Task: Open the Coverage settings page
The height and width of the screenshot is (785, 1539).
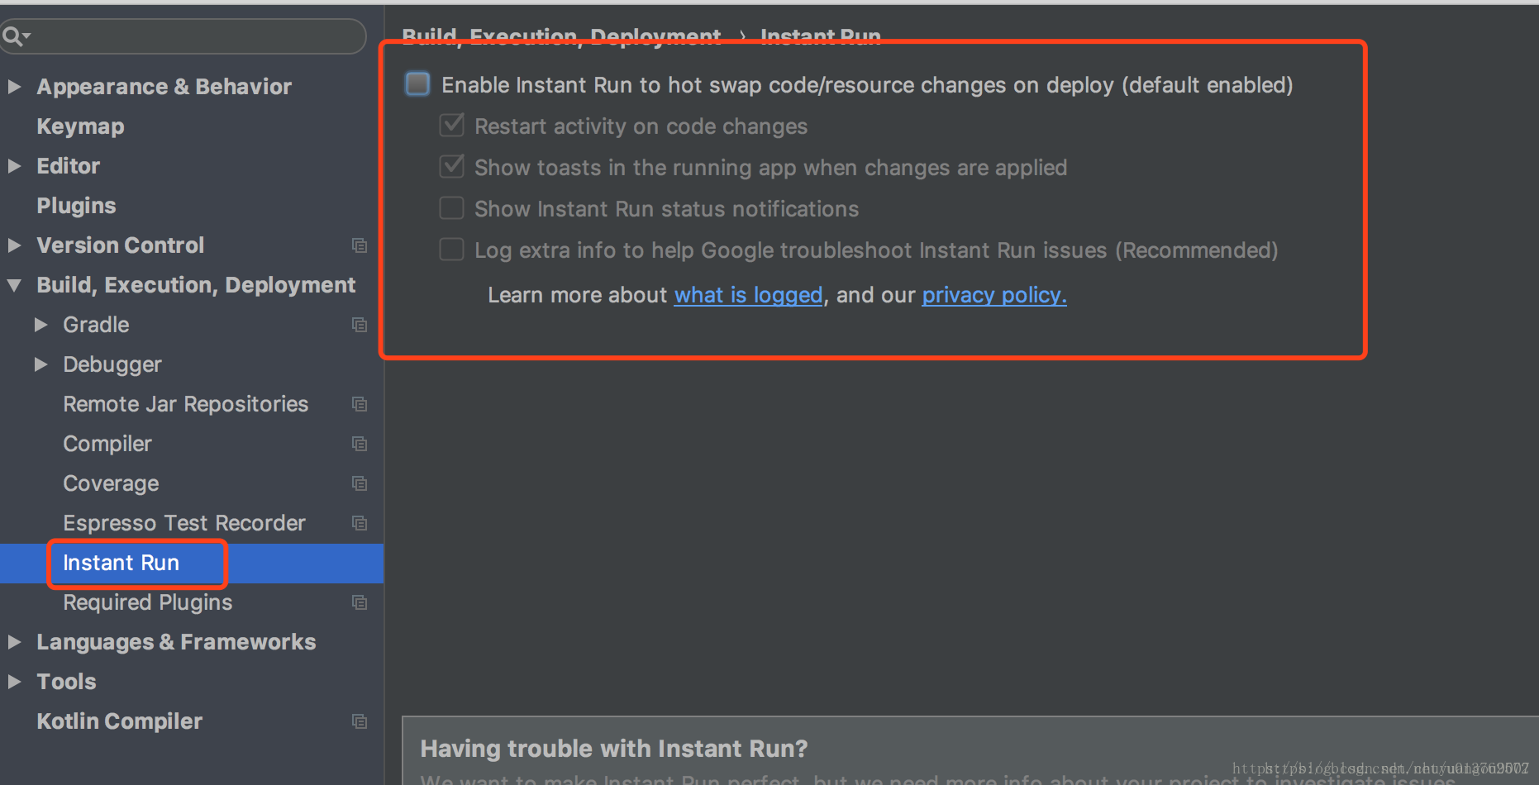Action: point(111,483)
